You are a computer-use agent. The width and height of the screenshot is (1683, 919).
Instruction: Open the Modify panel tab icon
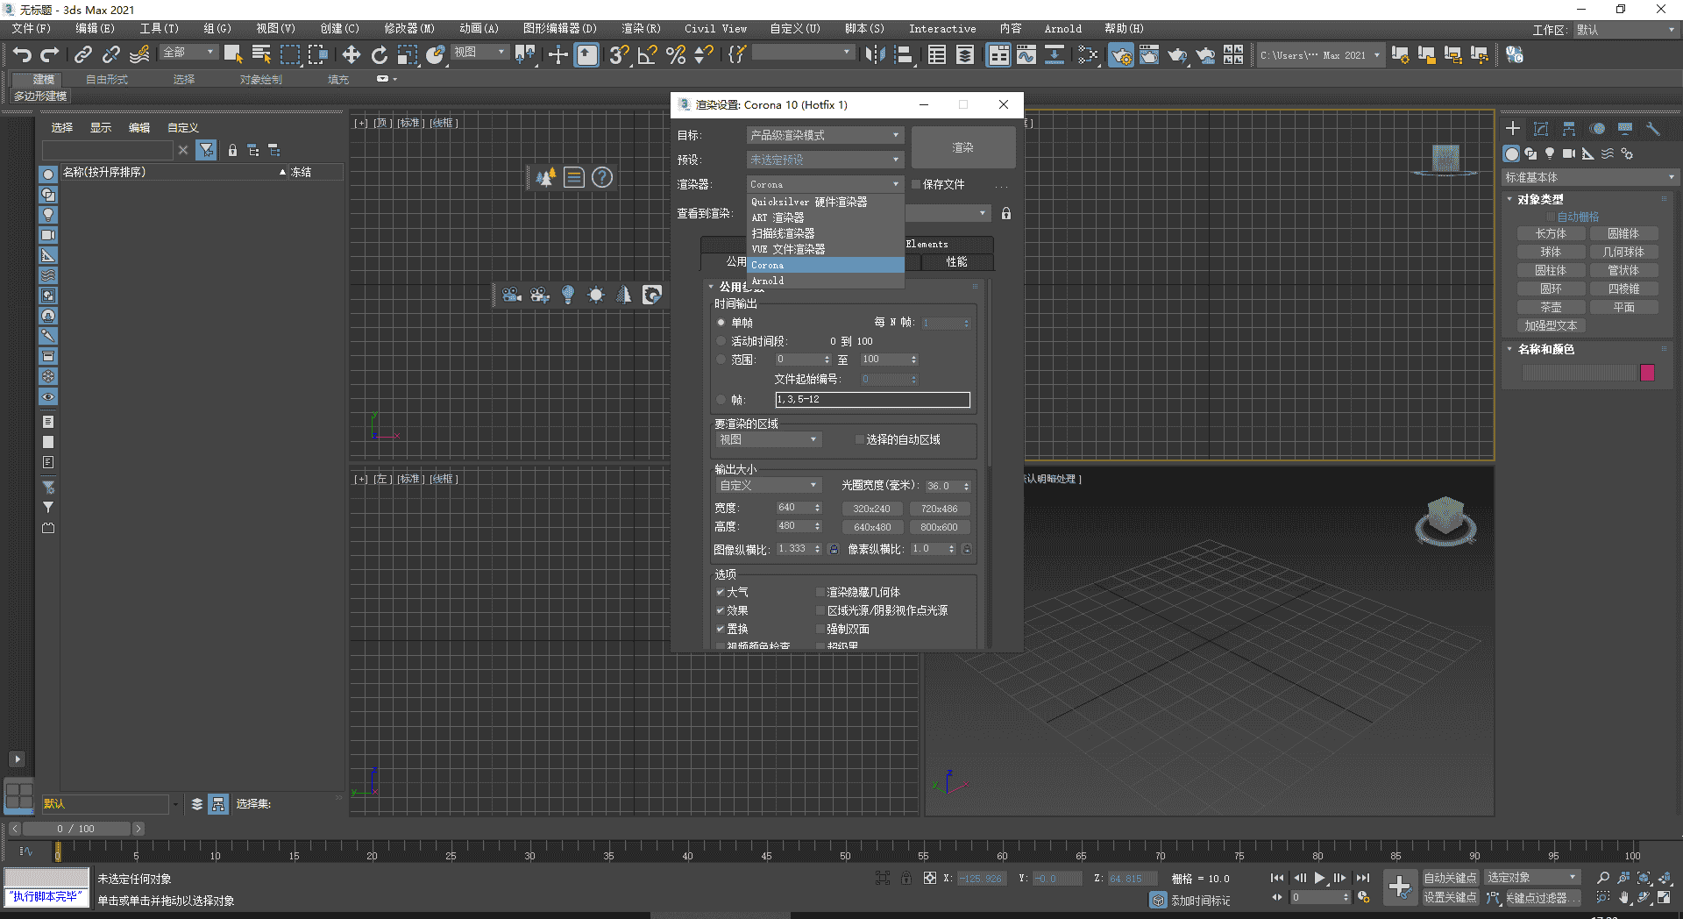(x=1541, y=129)
